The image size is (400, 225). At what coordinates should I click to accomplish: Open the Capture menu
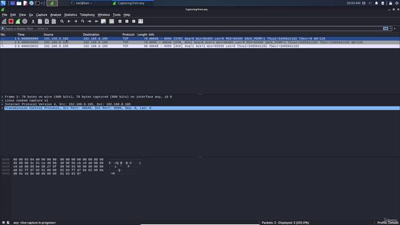(x=42, y=15)
